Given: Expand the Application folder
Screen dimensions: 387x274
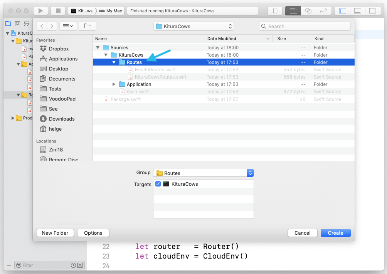Looking at the screenshot, I should 114,84.
